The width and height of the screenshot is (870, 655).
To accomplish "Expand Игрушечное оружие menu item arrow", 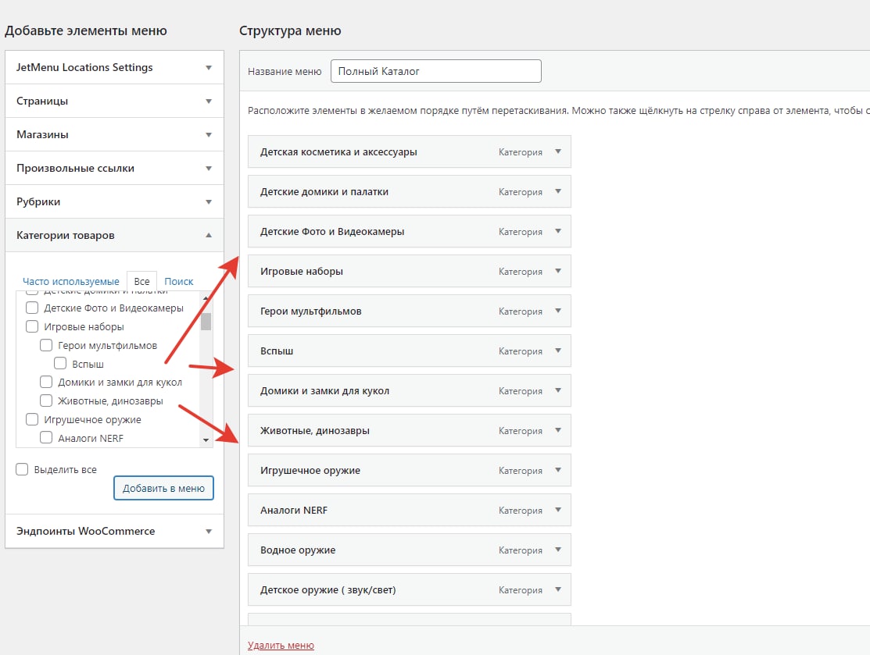I will pos(558,471).
